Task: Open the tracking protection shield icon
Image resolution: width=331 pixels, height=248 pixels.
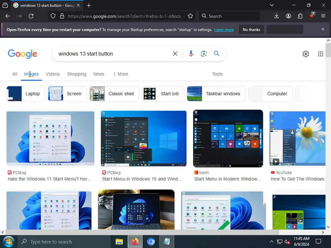Action: coord(53,16)
